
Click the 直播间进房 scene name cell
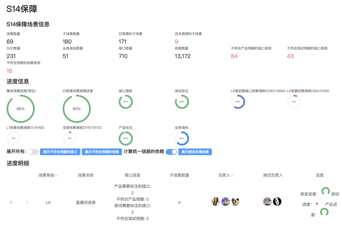click(x=86, y=203)
